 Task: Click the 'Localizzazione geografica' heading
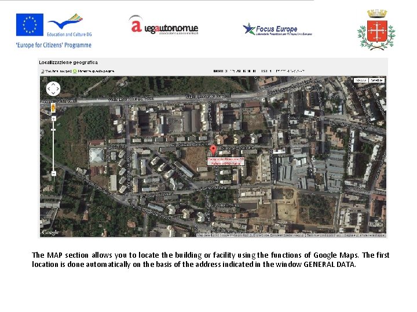[68, 62]
